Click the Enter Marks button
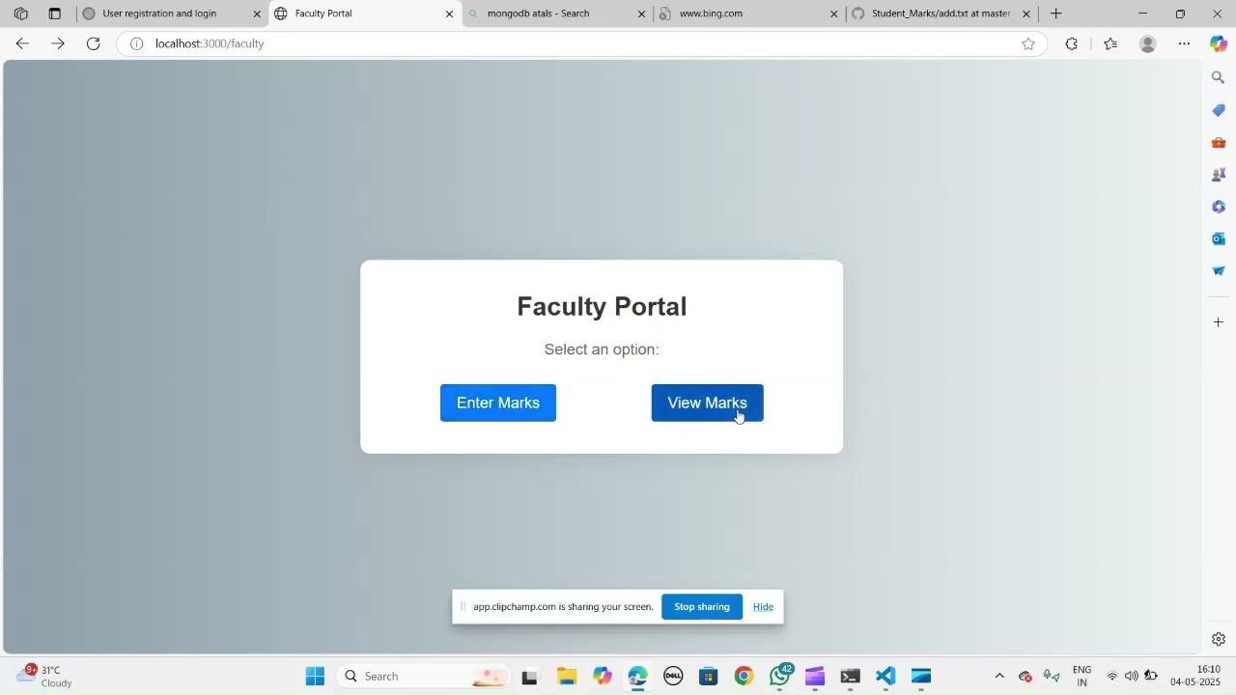 (498, 403)
